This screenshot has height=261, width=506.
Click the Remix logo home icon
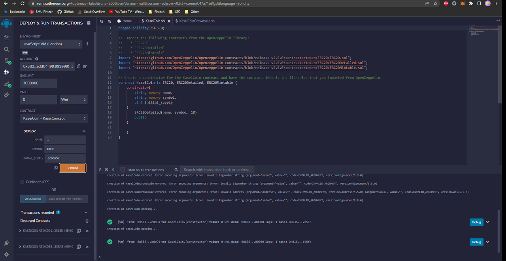coord(6,24)
